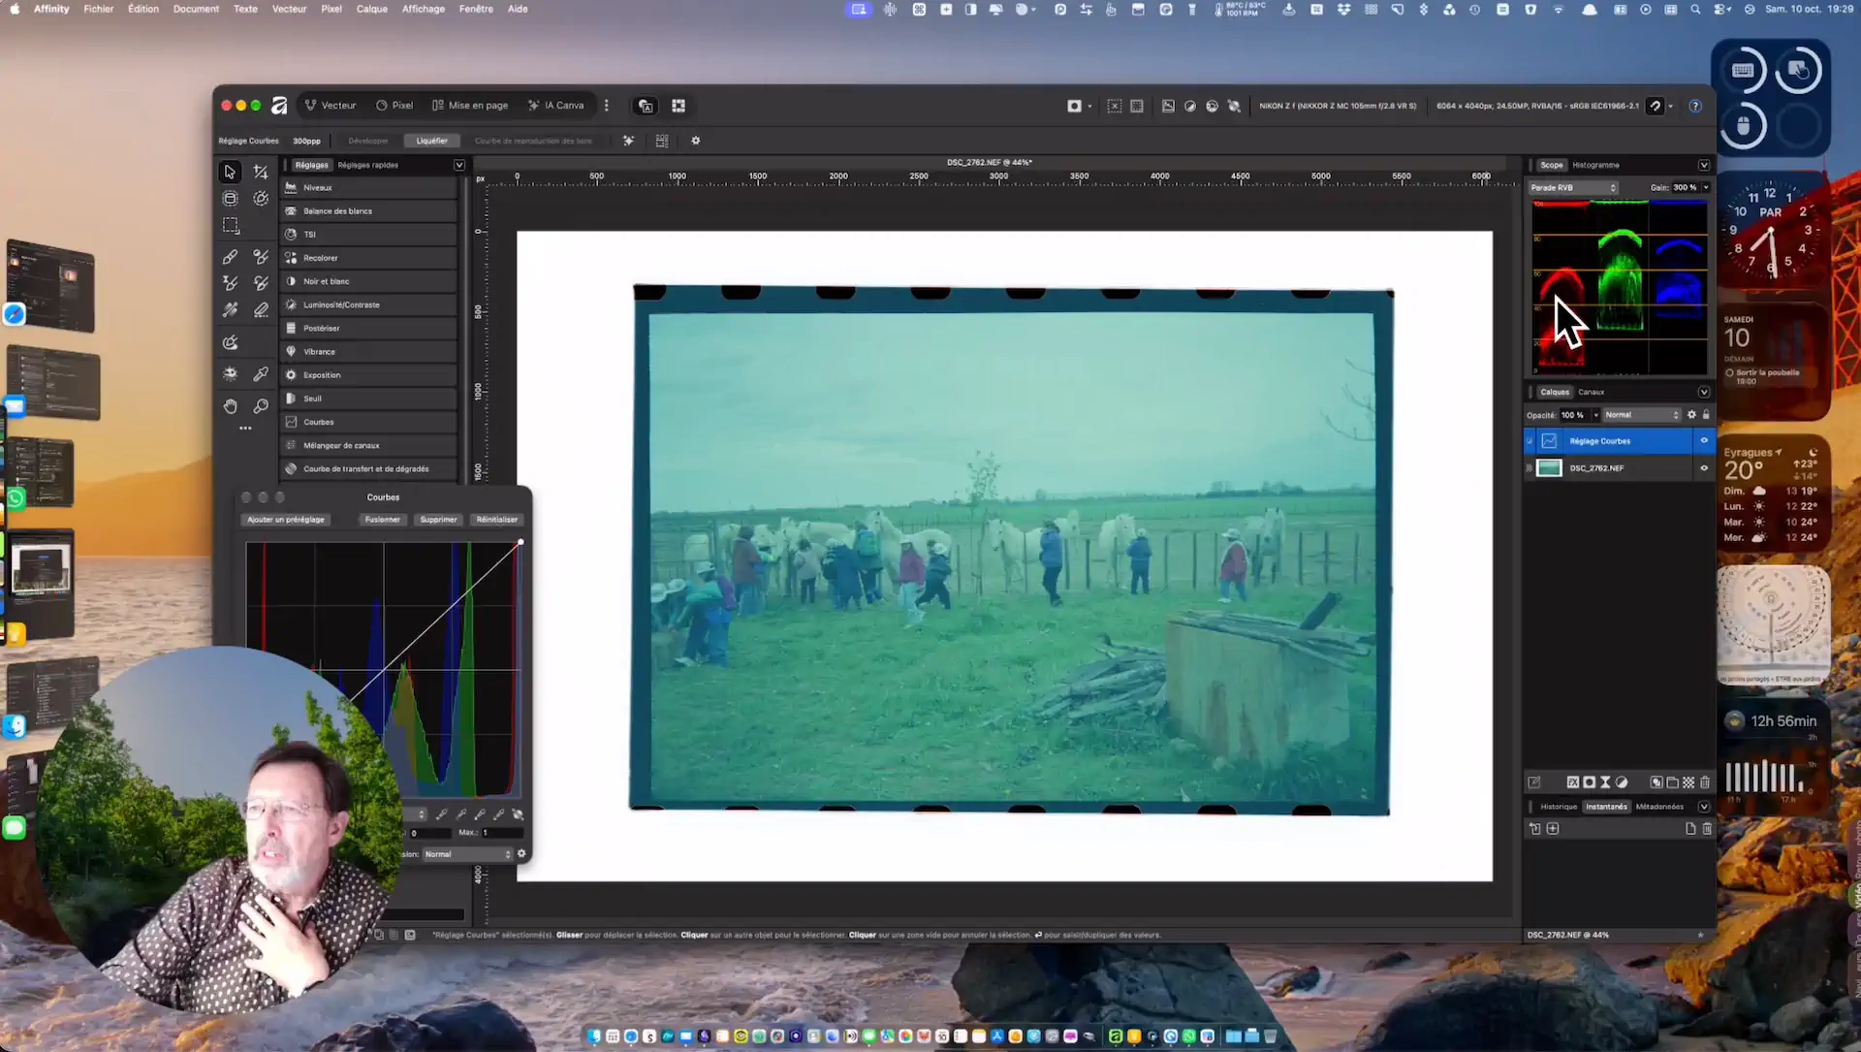
Task: Add a Courbes adjustment from list
Action: click(369, 422)
